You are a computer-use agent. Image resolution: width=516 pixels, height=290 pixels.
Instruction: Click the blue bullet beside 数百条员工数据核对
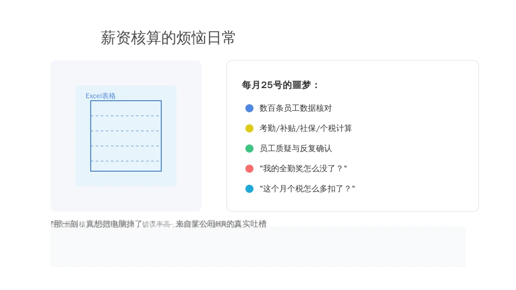249,108
